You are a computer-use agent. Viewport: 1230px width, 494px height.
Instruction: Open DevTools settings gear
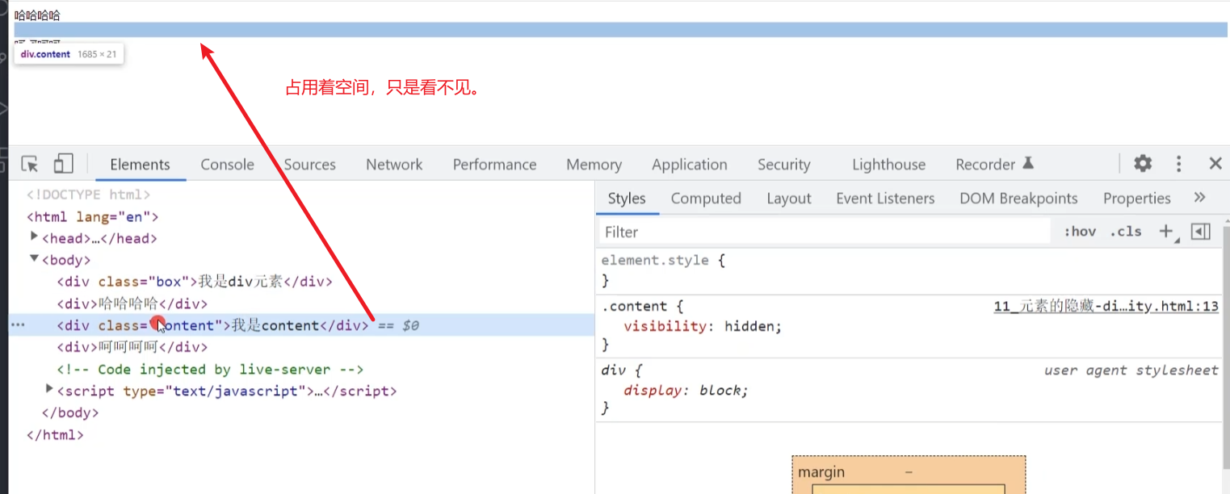click(1143, 164)
